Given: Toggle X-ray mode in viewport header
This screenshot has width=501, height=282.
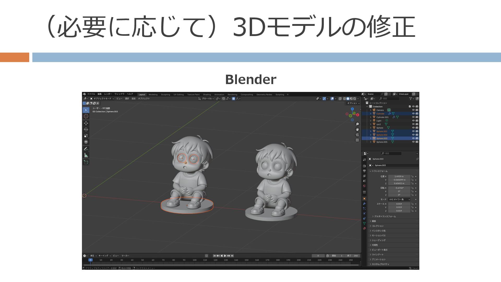Looking at the screenshot, I should coord(340,99).
